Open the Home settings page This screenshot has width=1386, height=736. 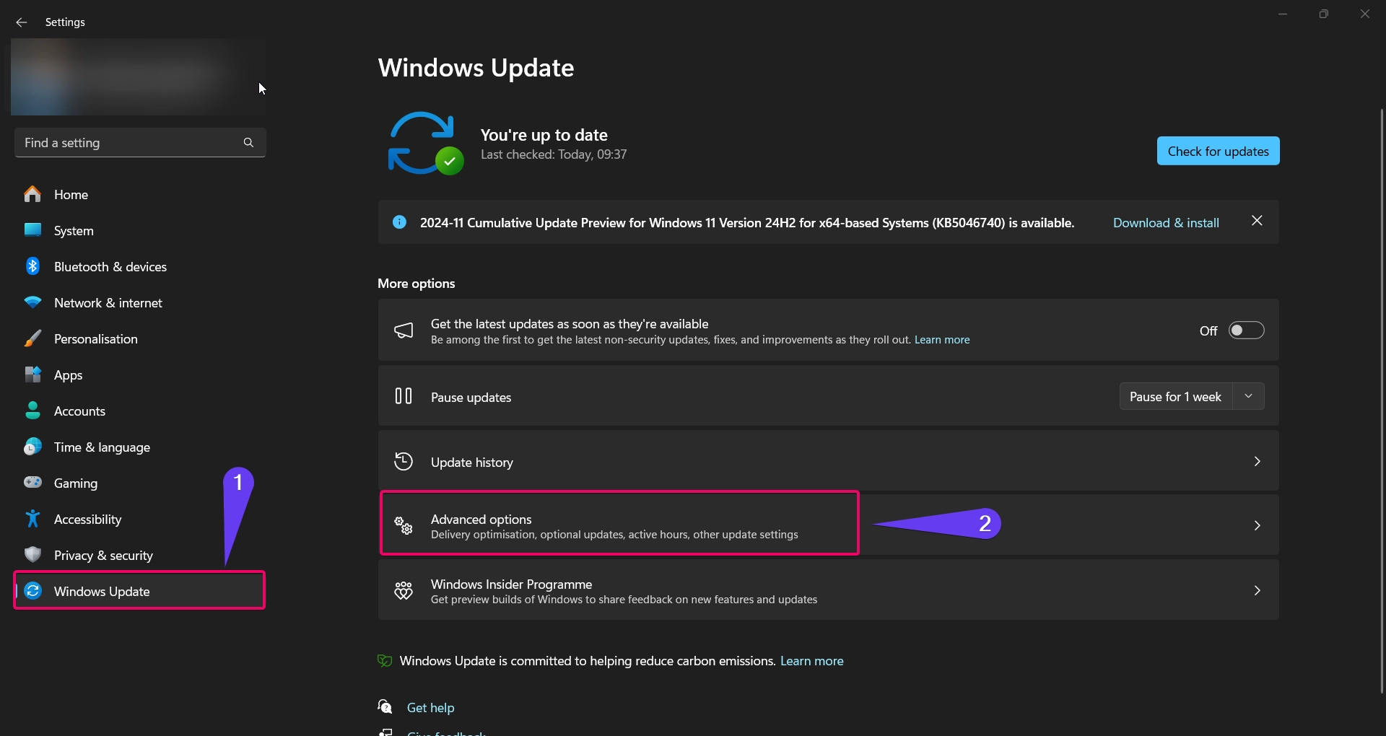(140, 194)
